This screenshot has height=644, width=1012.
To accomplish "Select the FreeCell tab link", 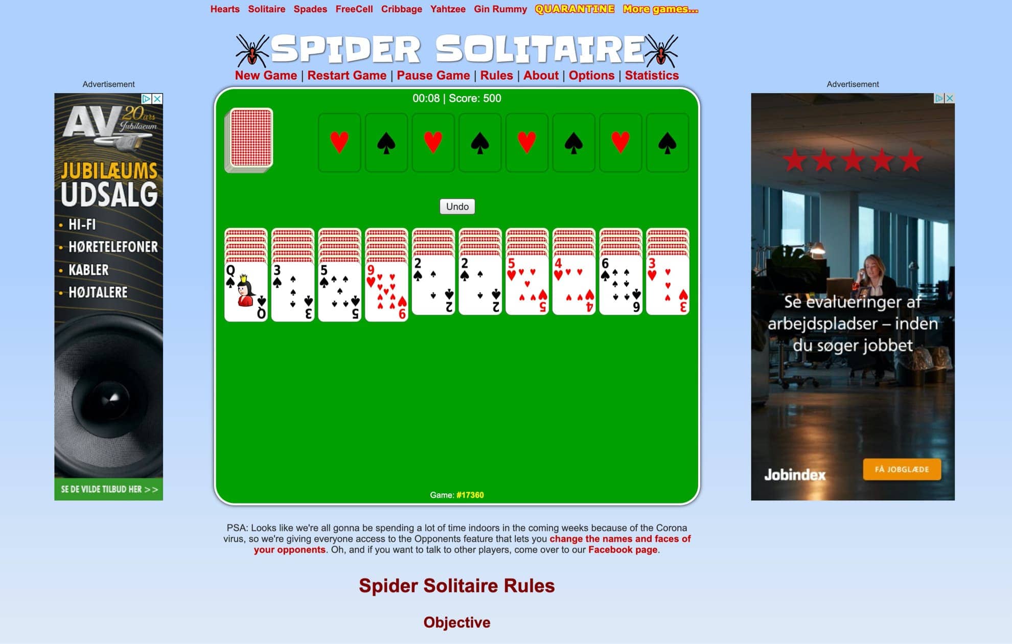I will point(353,9).
